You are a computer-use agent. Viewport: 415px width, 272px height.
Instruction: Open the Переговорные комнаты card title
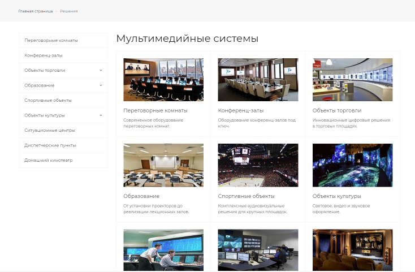point(155,111)
